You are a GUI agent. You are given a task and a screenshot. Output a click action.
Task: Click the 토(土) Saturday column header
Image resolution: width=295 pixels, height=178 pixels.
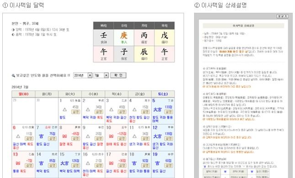point(163,94)
